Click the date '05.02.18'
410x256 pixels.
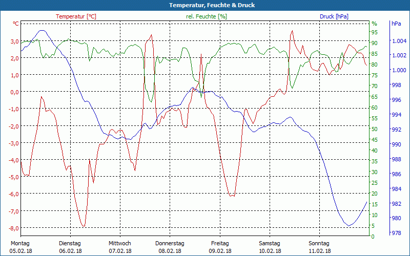20,251
